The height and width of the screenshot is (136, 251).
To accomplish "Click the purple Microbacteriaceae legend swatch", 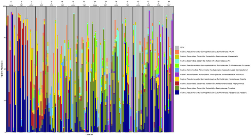I will point(177,75).
